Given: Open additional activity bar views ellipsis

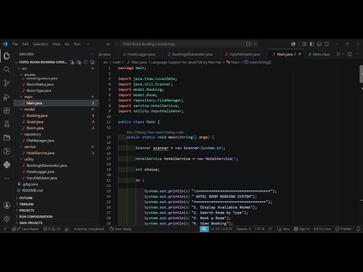Looking at the screenshot, I should coord(7,178).
